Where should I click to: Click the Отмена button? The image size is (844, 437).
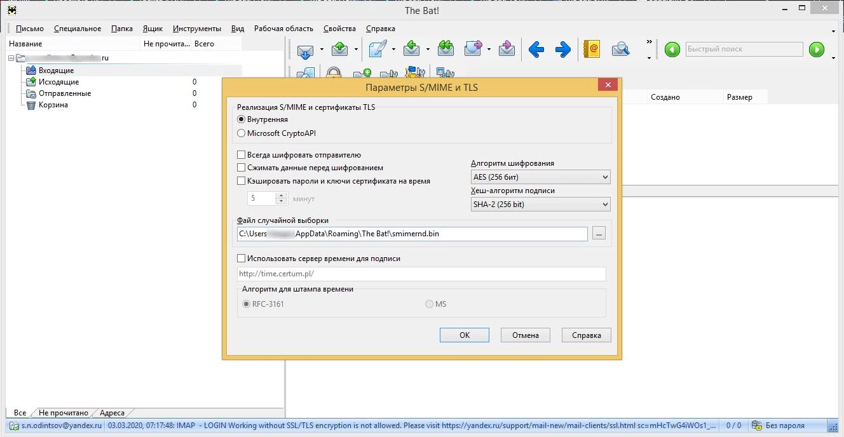[x=525, y=335]
